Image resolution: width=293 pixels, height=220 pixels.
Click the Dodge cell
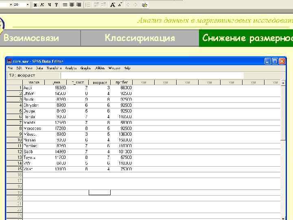click(34, 111)
